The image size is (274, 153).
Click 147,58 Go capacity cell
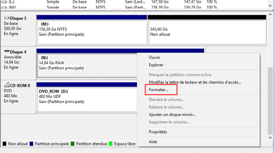click(160, 2)
